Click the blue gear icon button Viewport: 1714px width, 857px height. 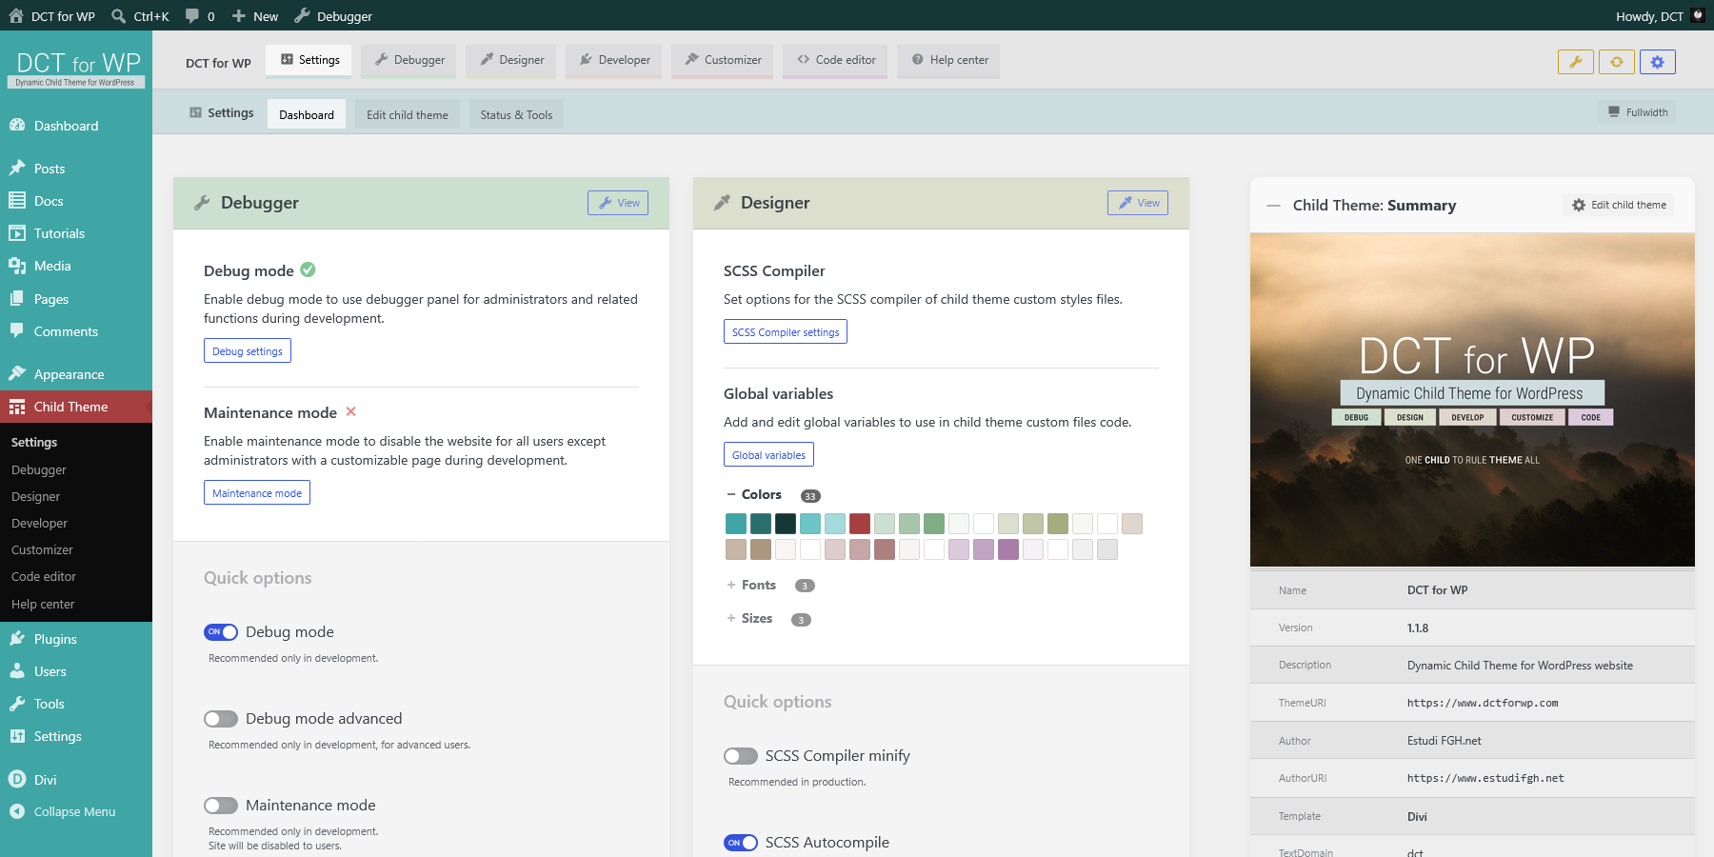click(1658, 62)
